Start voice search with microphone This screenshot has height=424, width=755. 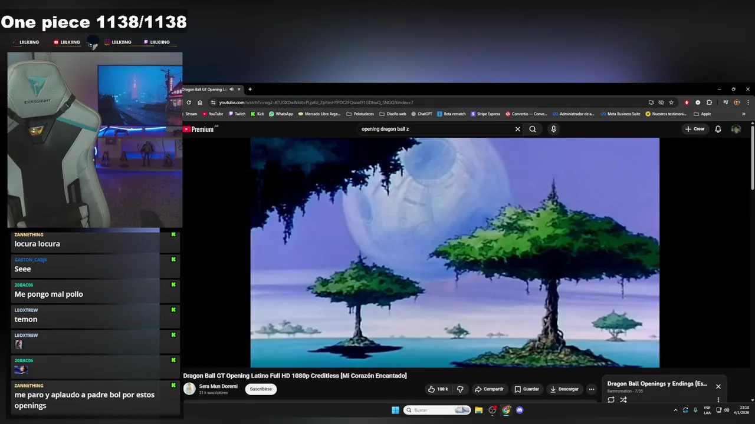coord(553,129)
